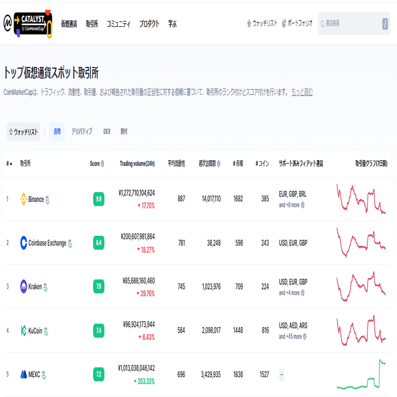
Task: Click the info icon beside Kraken's 'and +4 more'
Action: click(x=303, y=293)
